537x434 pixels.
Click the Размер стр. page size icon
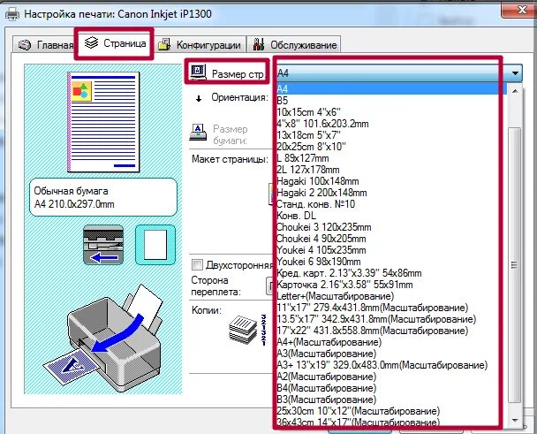point(198,72)
